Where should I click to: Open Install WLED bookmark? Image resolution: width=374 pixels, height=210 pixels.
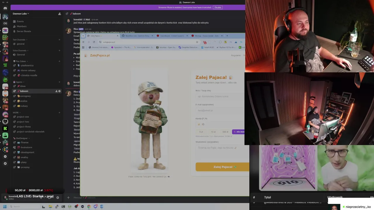click(208, 47)
